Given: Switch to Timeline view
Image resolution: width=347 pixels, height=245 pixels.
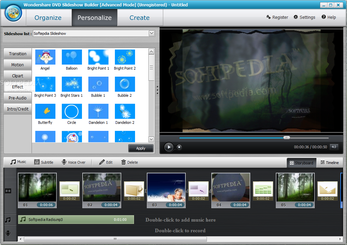Looking at the screenshot, I should 330,163.
